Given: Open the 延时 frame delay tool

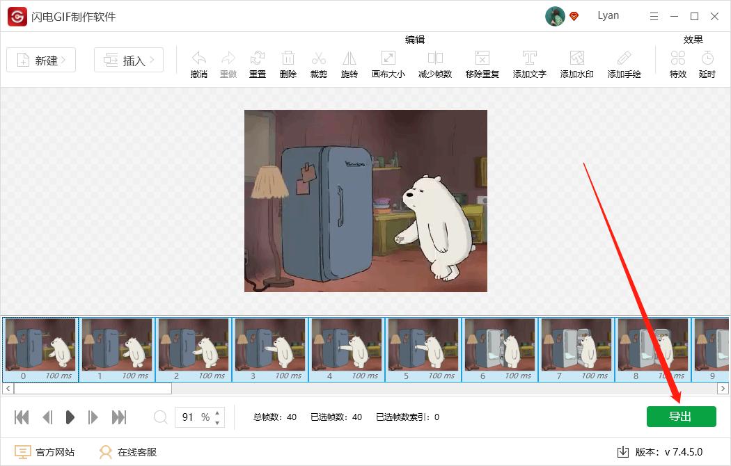Looking at the screenshot, I should pyautogui.click(x=707, y=63).
